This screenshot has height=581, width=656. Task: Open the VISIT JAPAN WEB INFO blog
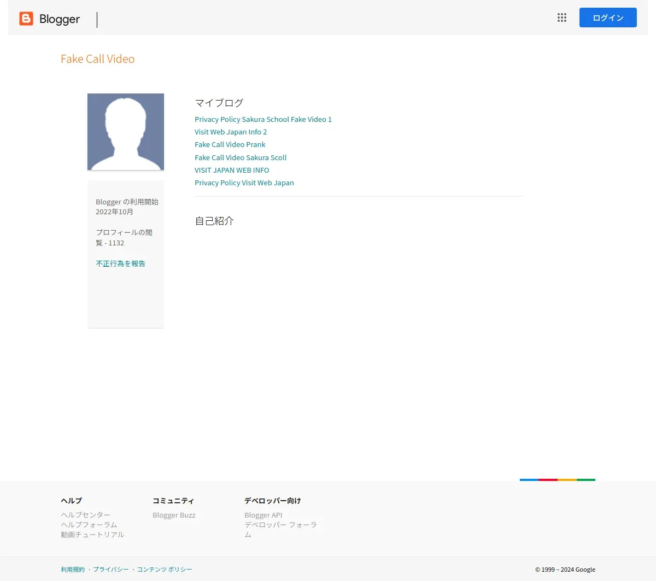(x=232, y=170)
